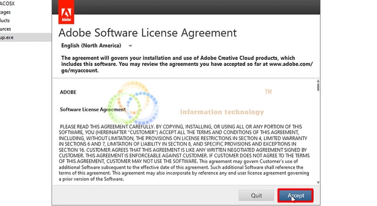Open the English (North America) language dropdown
This screenshot has height=206, width=377.
[x=97, y=45]
